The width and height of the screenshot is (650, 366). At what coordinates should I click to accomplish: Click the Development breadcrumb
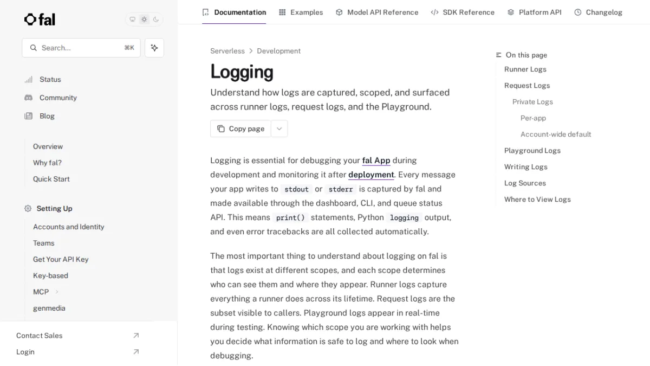point(278,51)
